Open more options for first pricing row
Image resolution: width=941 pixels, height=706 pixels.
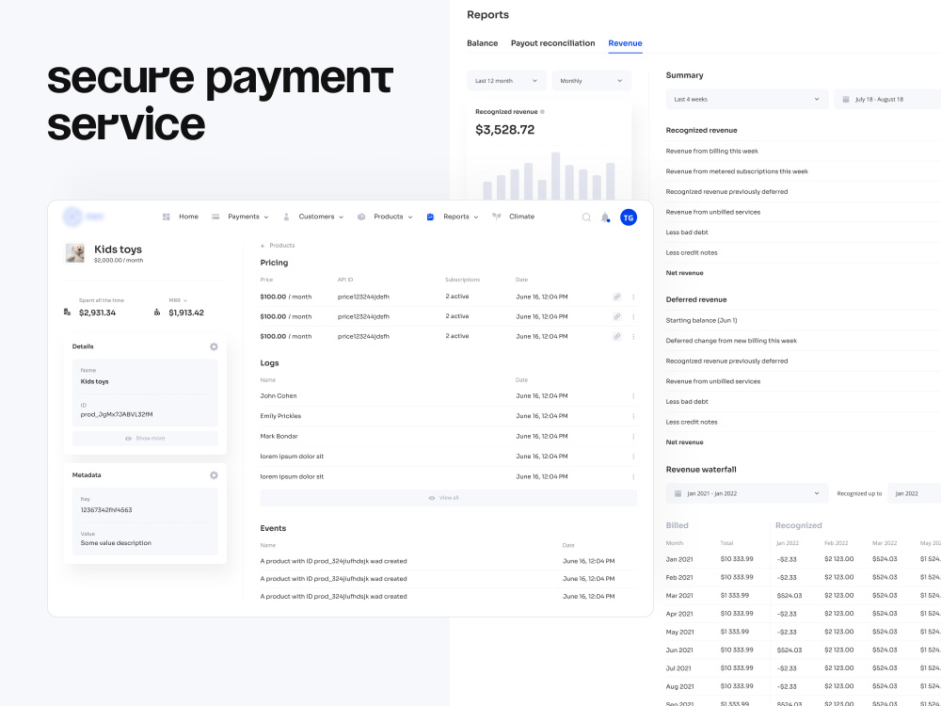(633, 297)
